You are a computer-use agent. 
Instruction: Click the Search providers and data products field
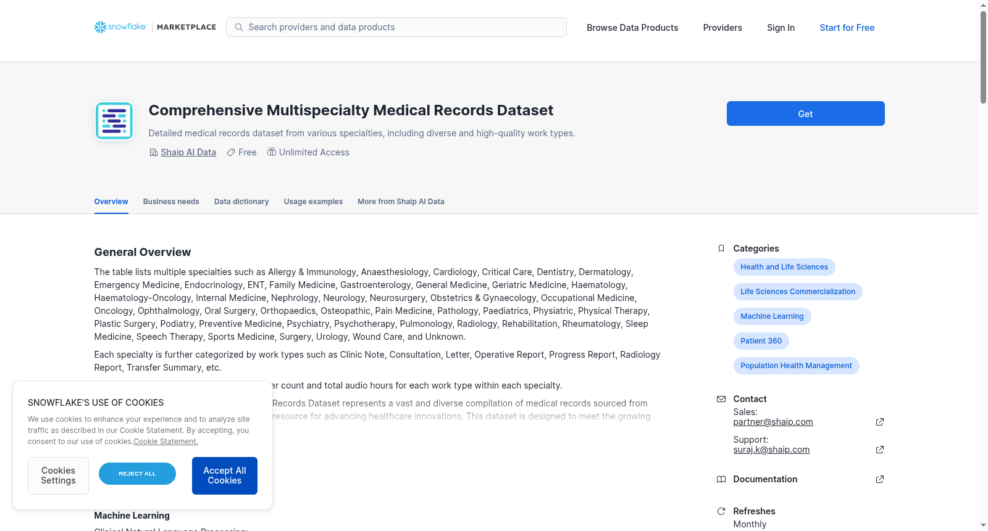[396, 27]
